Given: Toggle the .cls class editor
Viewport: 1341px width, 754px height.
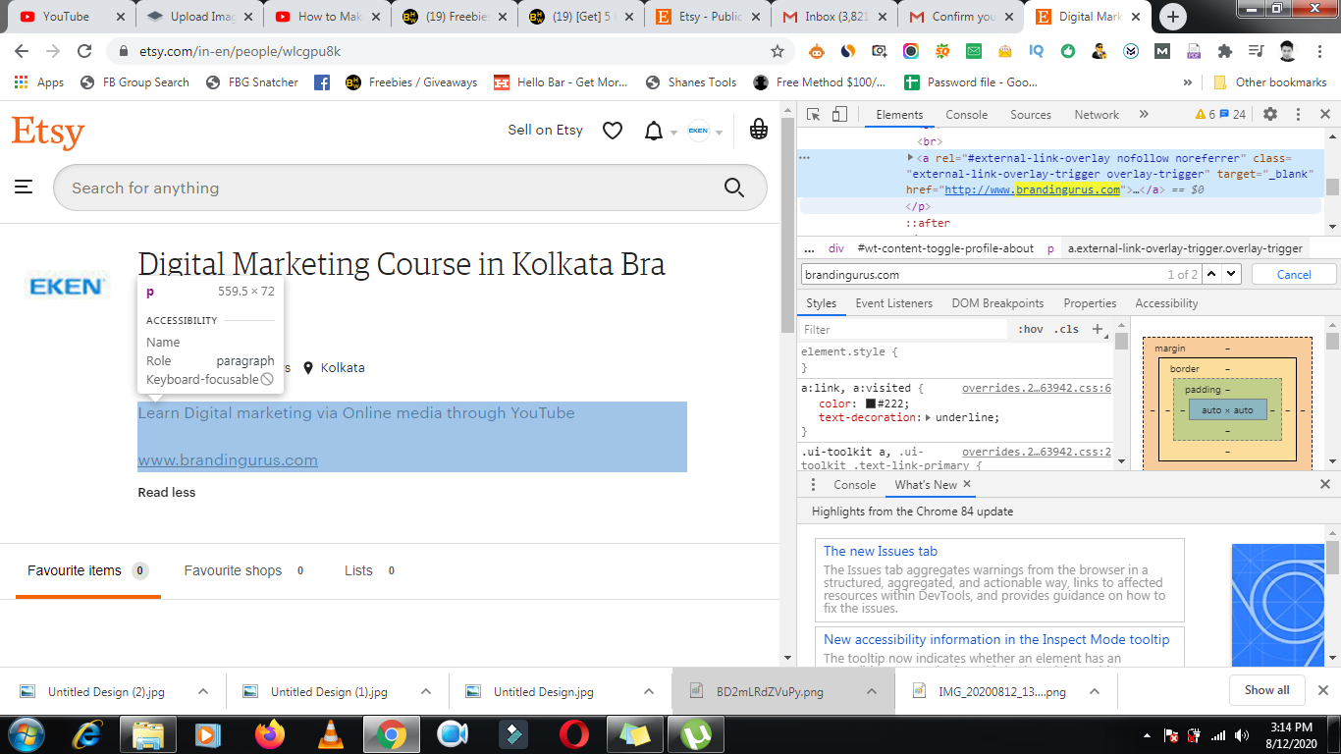Looking at the screenshot, I should click(1068, 330).
